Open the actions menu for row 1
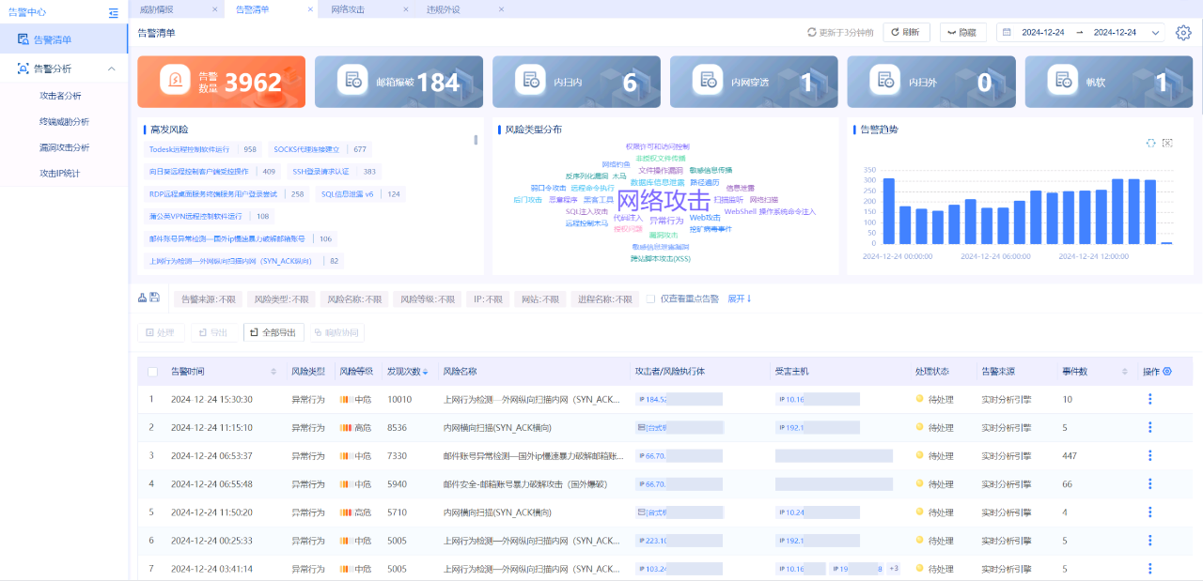 click(1149, 400)
